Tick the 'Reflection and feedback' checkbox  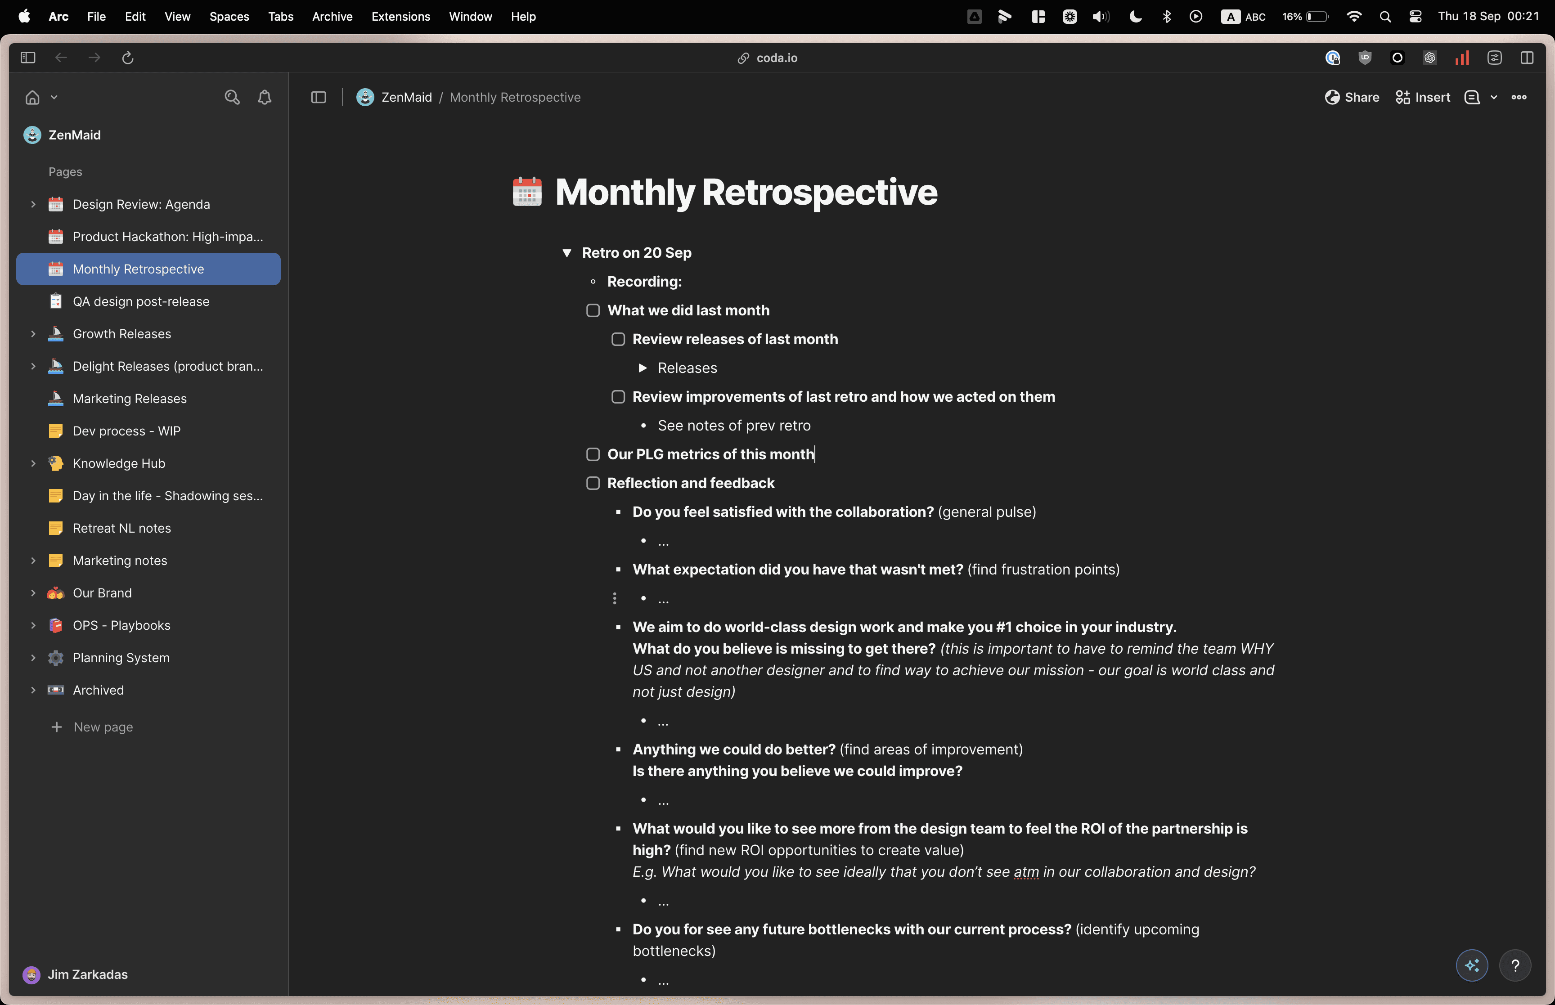[593, 484]
